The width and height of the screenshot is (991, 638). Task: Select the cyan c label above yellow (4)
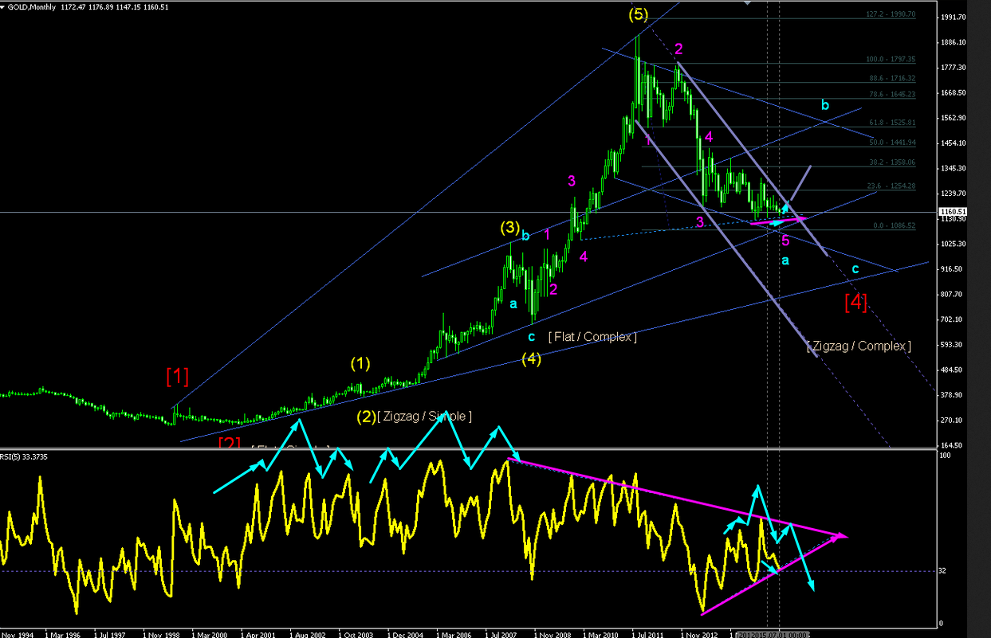pyautogui.click(x=531, y=336)
